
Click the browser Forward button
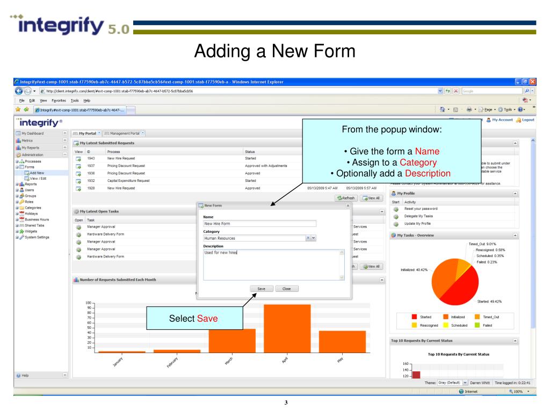coord(27,91)
